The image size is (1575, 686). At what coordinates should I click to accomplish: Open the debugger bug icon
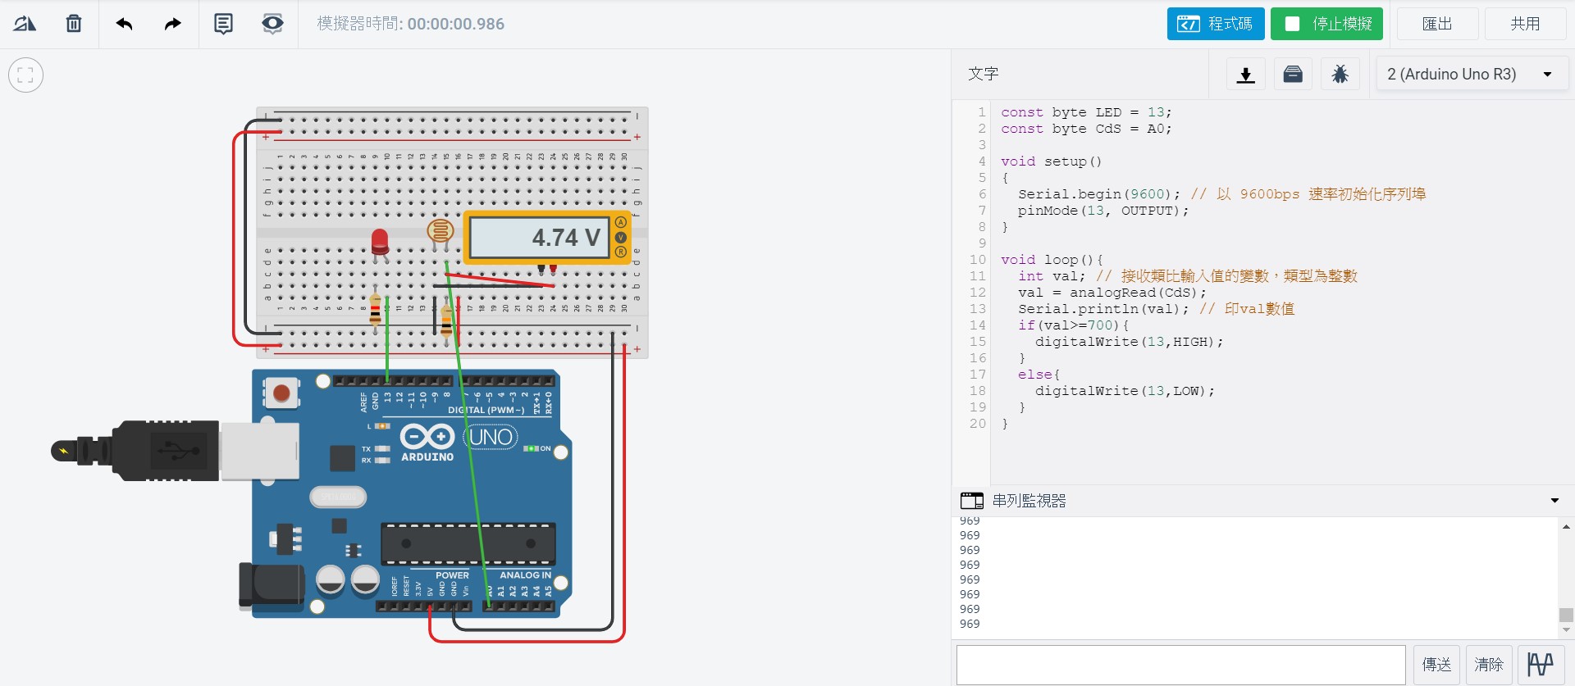point(1340,75)
